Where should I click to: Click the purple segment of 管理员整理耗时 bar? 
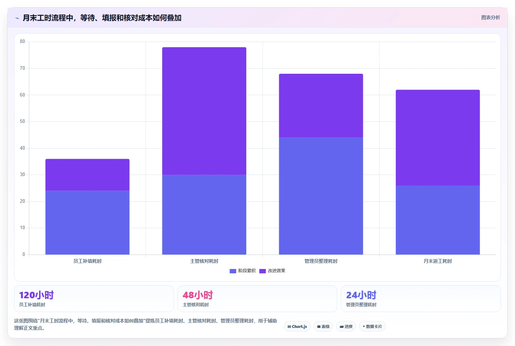click(x=321, y=106)
